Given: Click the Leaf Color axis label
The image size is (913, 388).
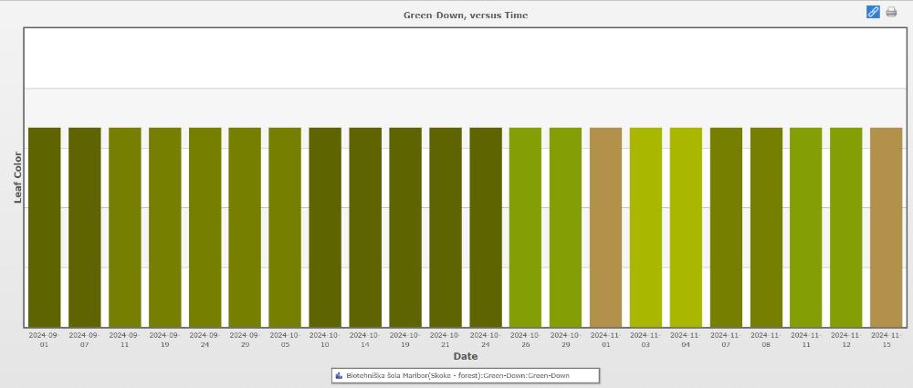Looking at the screenshot, I should (x=17, y=177).
